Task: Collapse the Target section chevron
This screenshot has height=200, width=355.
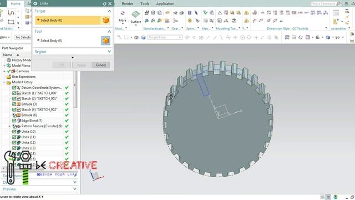Action: click(x=109, y=11)
